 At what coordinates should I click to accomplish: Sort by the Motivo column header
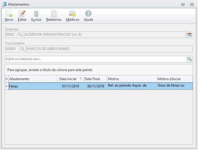coord(132,79)
